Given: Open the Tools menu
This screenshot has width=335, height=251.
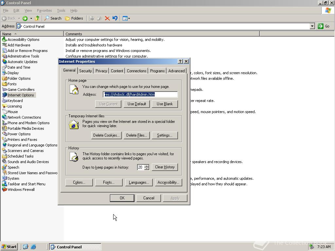Looking at the screenshot, I should (x=61, y=10).
